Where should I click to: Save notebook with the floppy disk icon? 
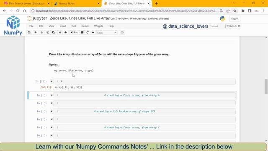[x=29, y=32]
